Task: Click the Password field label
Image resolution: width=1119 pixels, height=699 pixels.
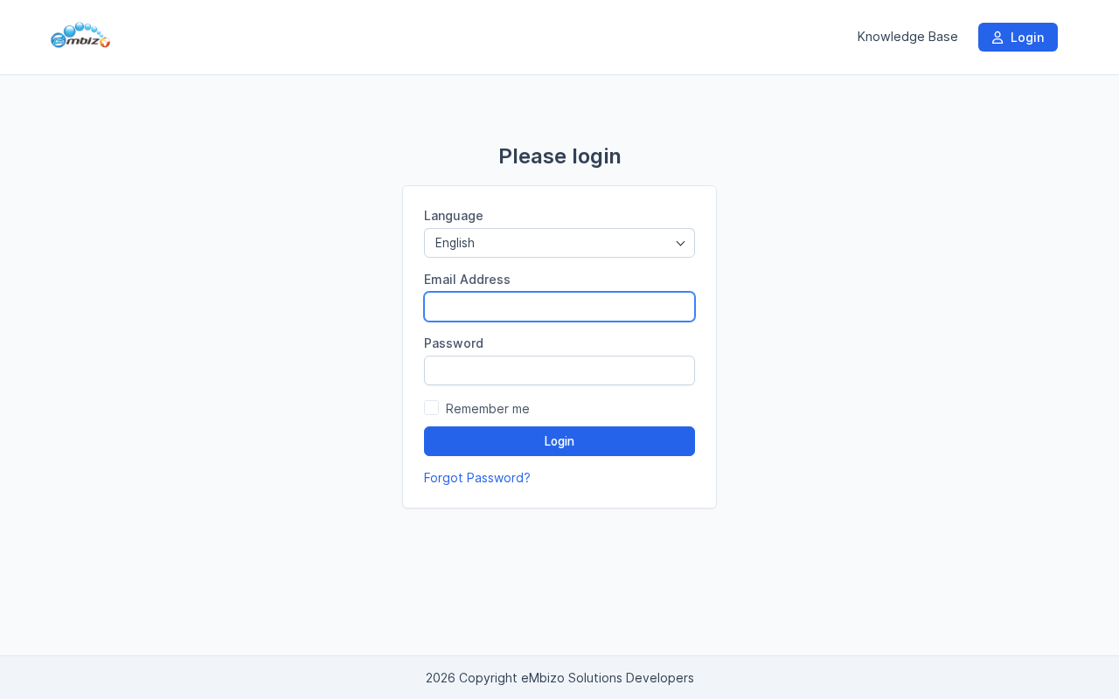Action: (454, 343)
